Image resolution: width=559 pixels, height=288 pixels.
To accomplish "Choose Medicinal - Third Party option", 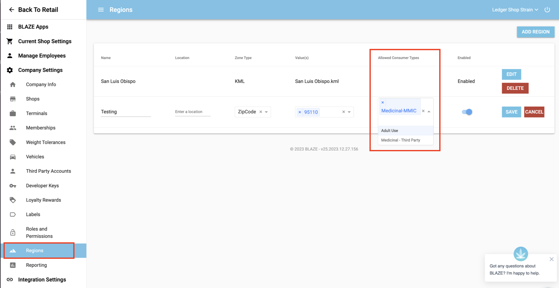I will point(400,140).
